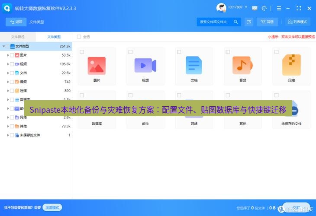Expand the 其他 tree node
This screenshot has height=216, width=316.
click(8, 126)
